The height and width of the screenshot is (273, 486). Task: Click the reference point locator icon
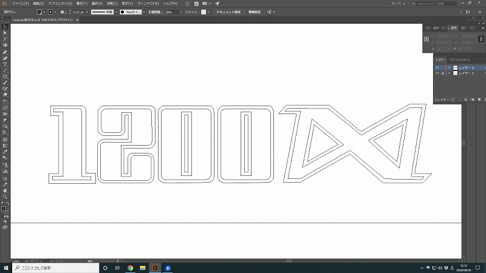pyautogui.click(x=426, y=39)
